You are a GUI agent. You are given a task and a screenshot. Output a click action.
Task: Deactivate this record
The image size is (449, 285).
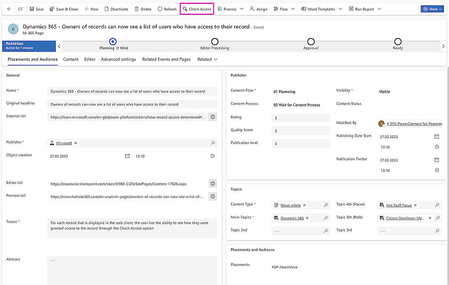pos(116,9)
